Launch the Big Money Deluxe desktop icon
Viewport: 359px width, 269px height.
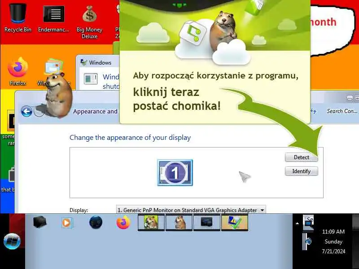[89, 22]
